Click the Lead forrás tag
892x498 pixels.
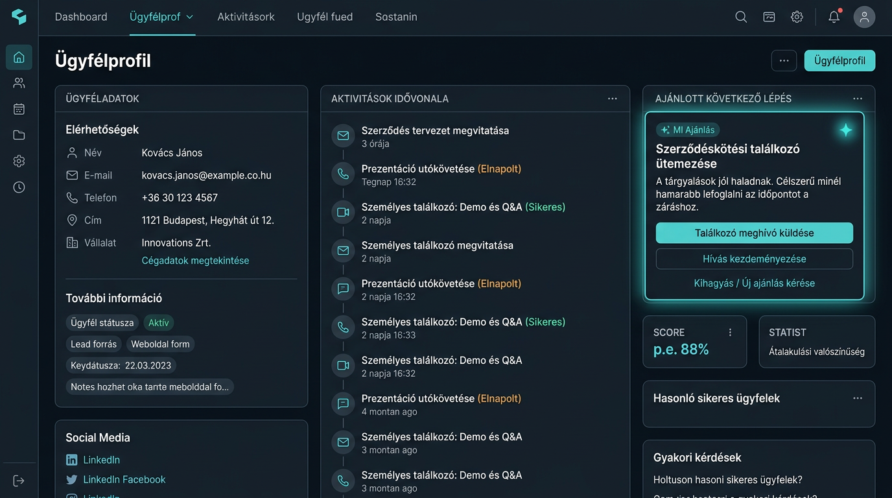(x=93, y=344)
